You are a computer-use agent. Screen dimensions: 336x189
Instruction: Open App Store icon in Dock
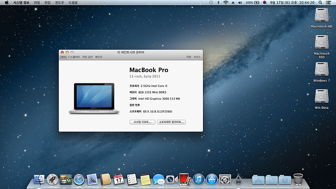[212, 179]
